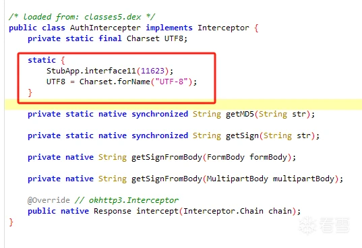Click the intercept method name
Screen dimensions: 362x248
click(157, 211)
